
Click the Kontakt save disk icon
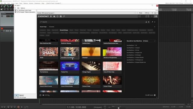(54, 16)
